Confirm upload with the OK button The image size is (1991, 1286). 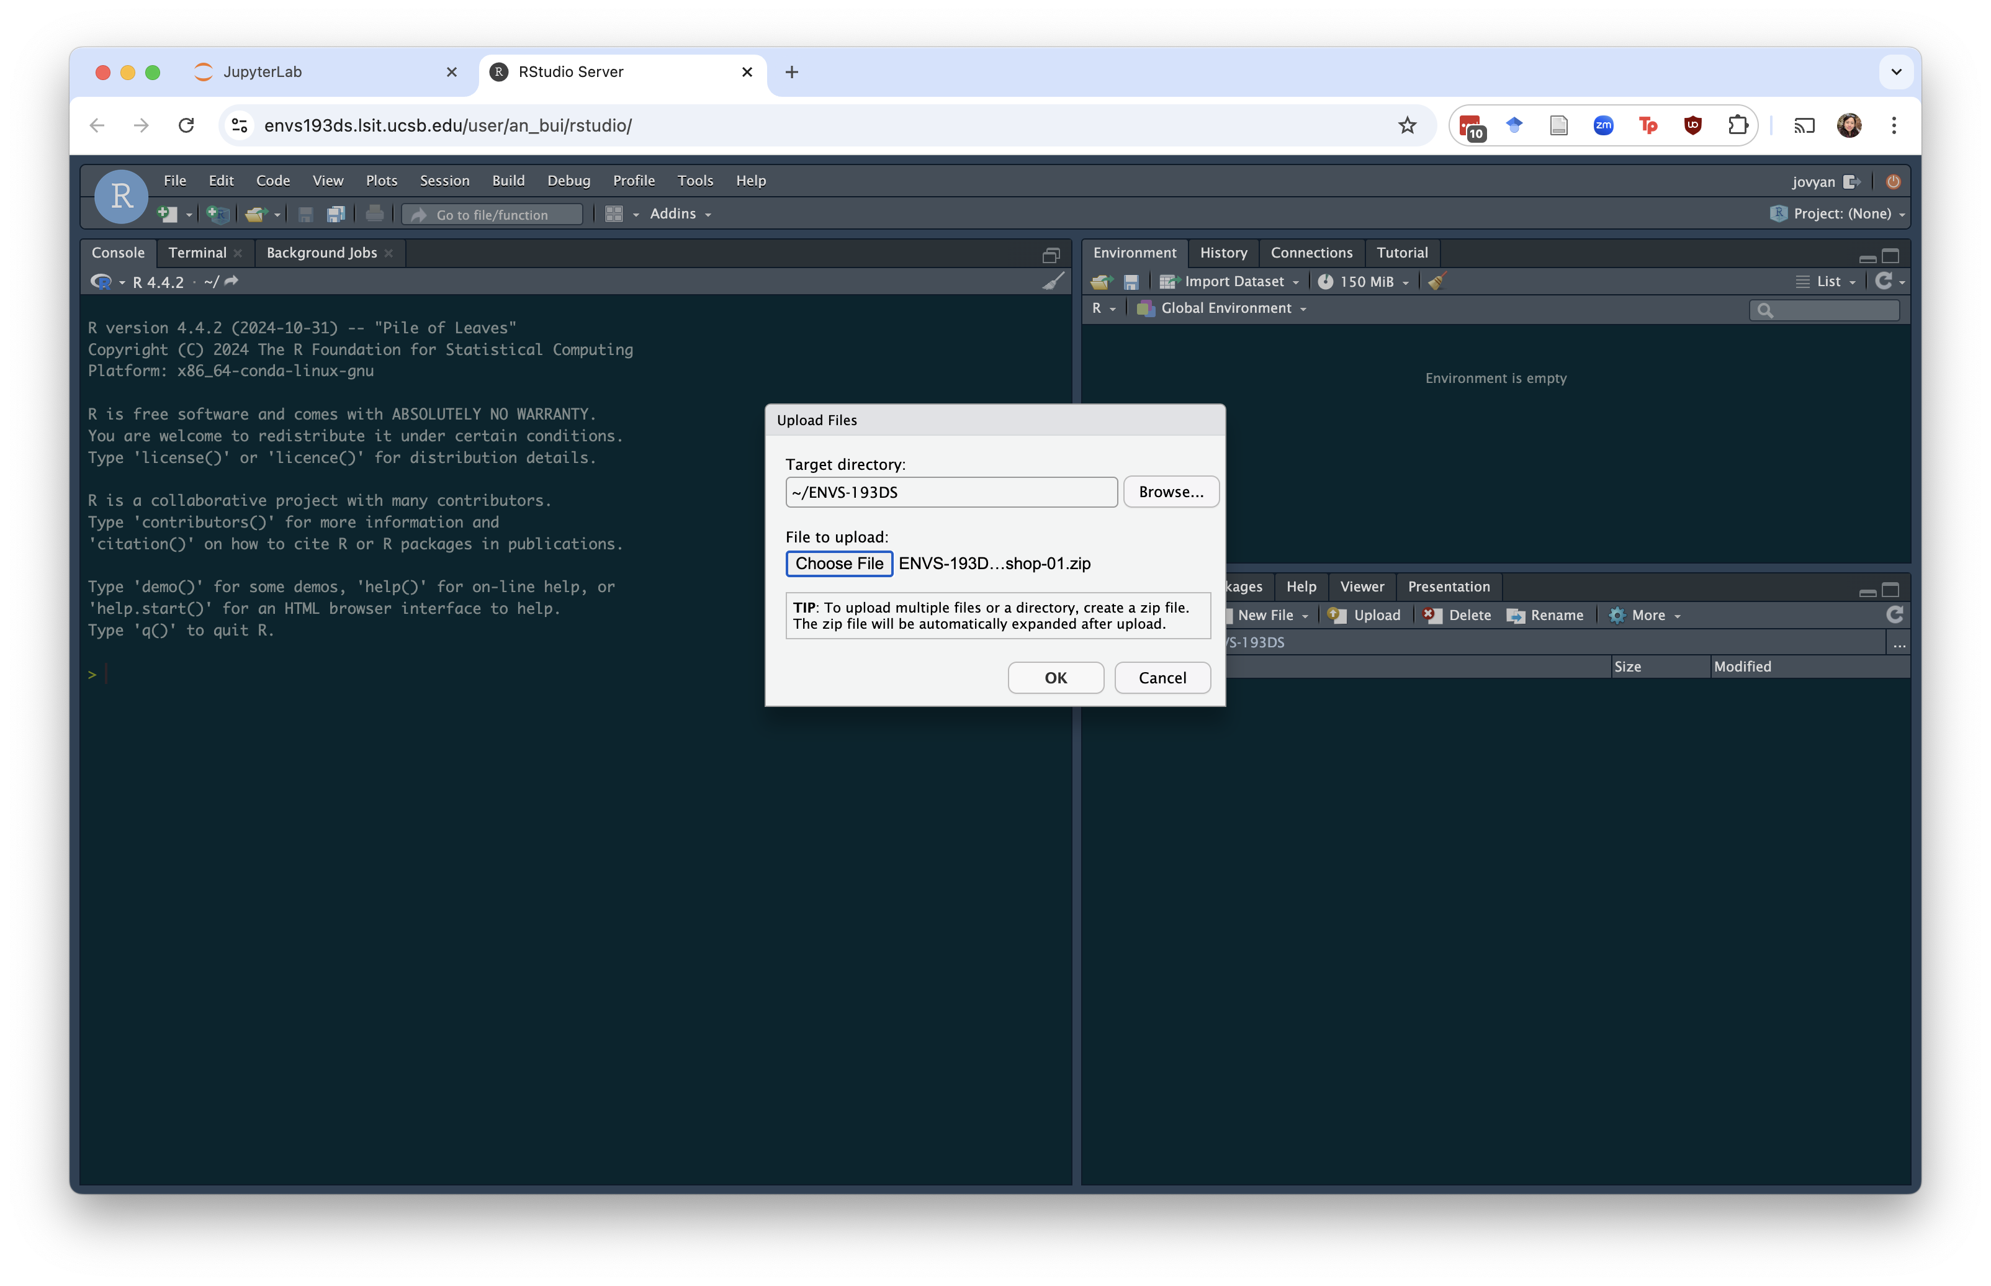(x=1055, y=677)
